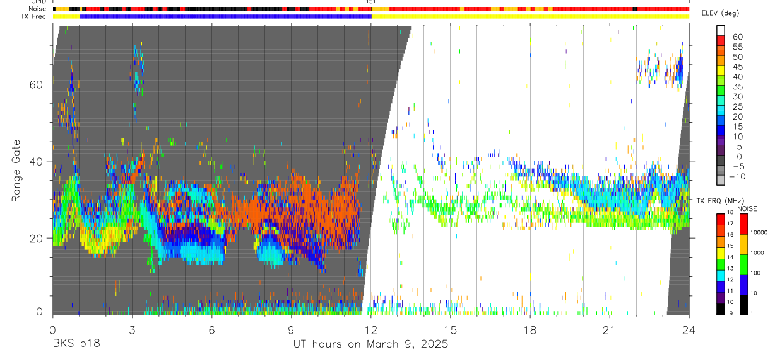Select the "Range Gate" y-axis label
Image resolution: width=775 pixels, height=357 pixels.
[15, 171]
